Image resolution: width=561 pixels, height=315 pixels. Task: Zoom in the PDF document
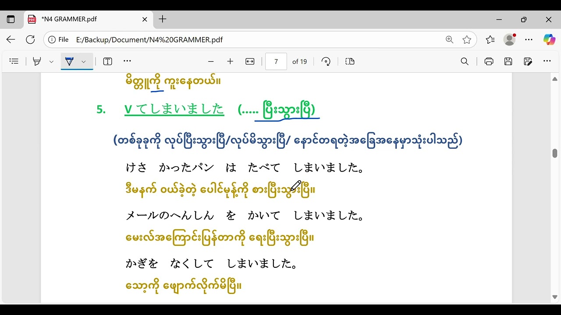click(x=230, y=61)
